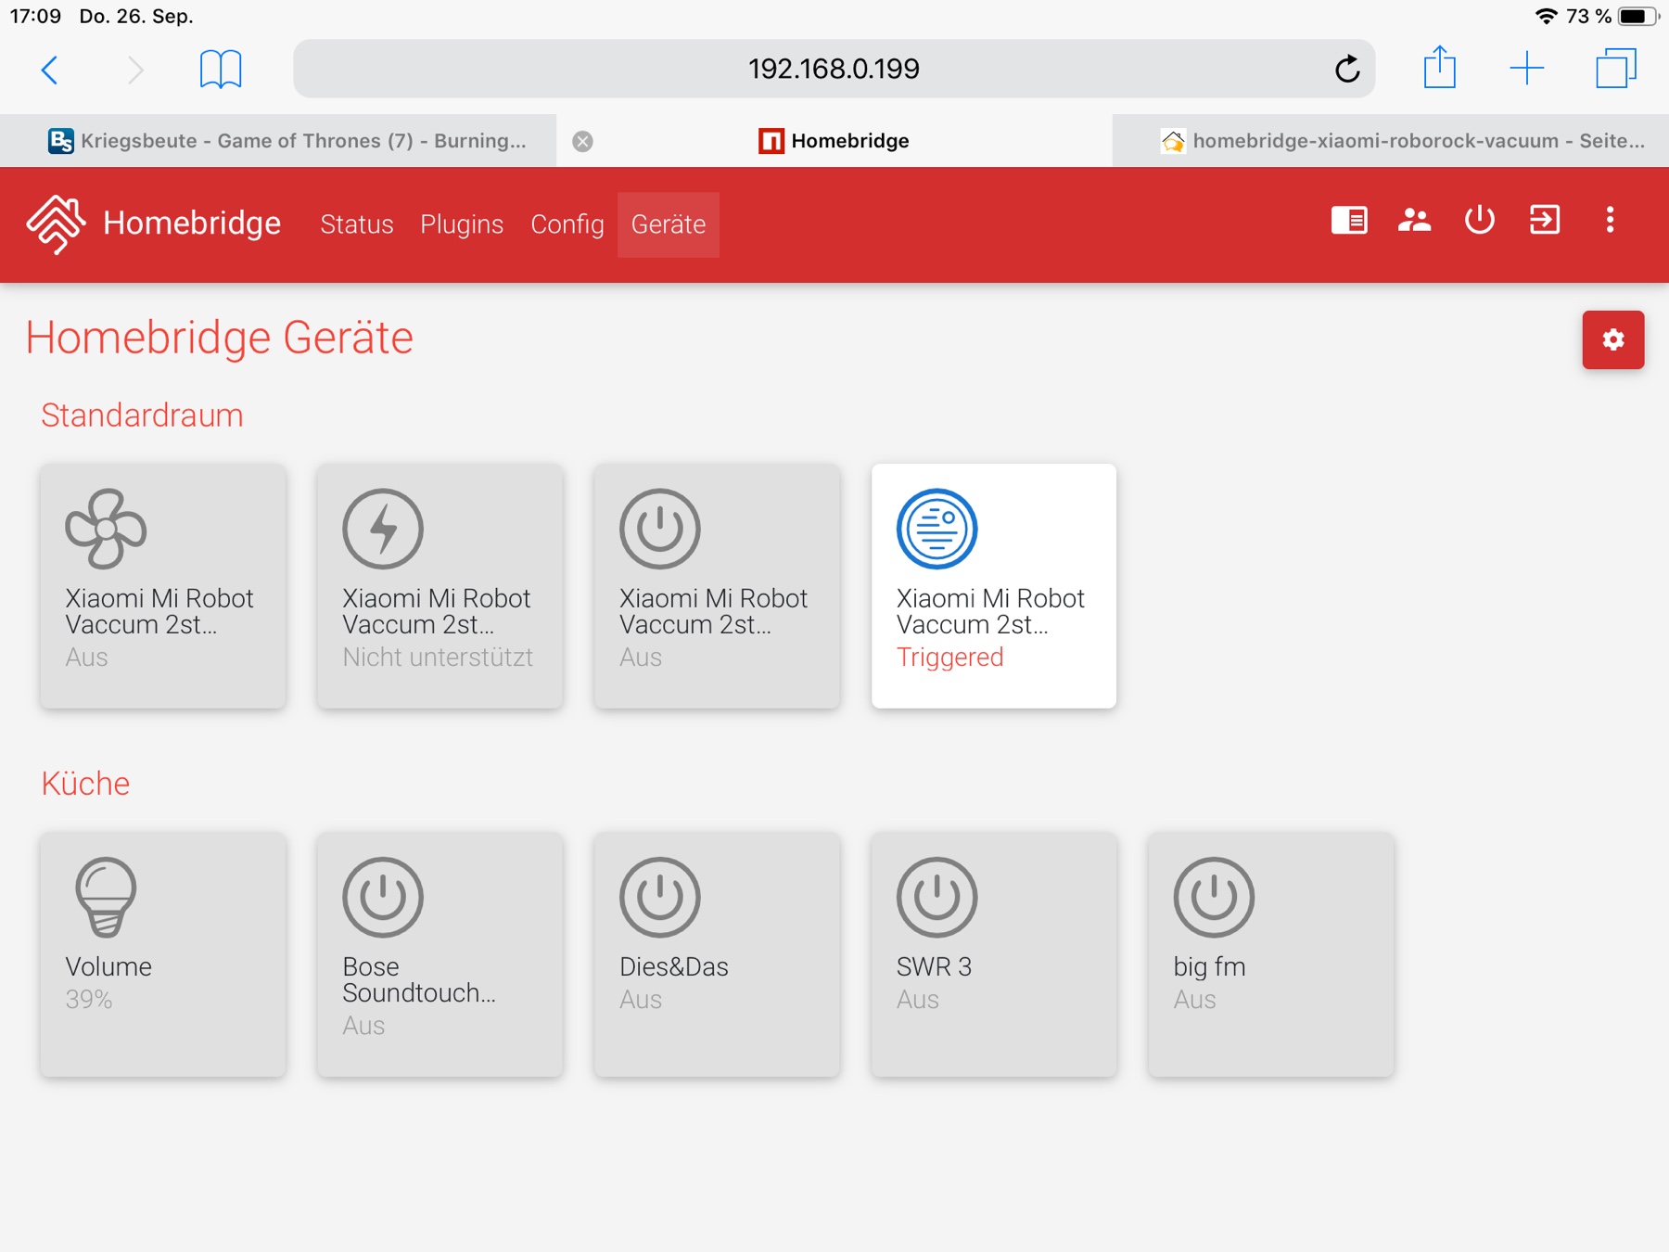
Task: Open the Homebridge log viewer icon
Action: click(x=1349, y=221)
